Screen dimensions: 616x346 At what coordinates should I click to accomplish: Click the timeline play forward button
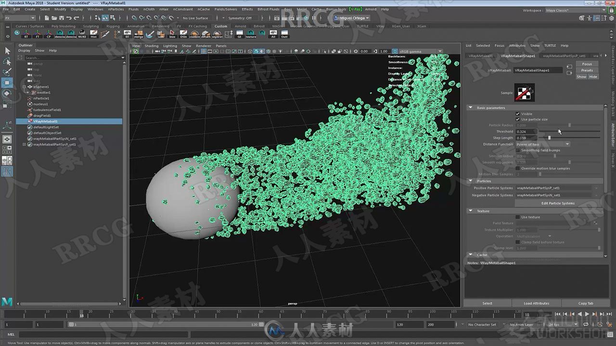tap(587, 314)
